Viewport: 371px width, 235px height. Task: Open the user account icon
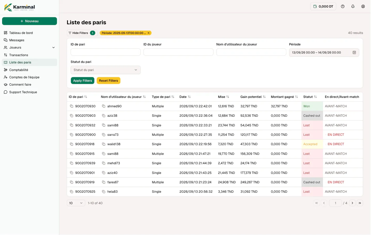[x=363, y=7]
